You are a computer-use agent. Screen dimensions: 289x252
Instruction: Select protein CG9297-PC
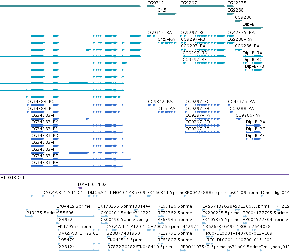tap(197, 102)
